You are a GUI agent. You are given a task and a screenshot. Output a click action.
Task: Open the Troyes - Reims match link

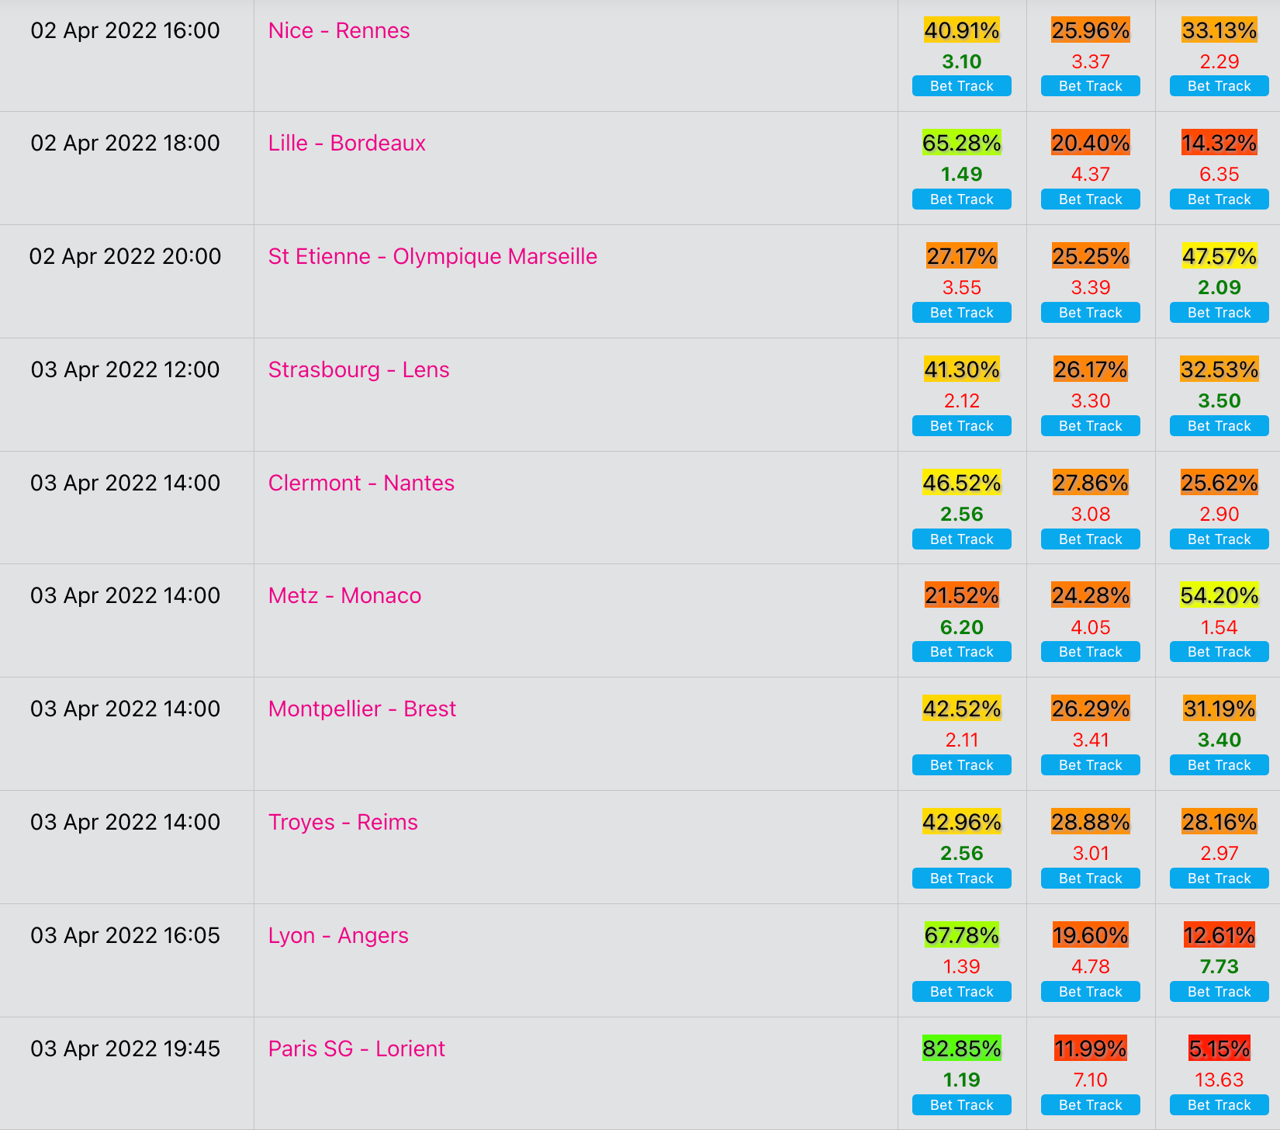(343, 822)
